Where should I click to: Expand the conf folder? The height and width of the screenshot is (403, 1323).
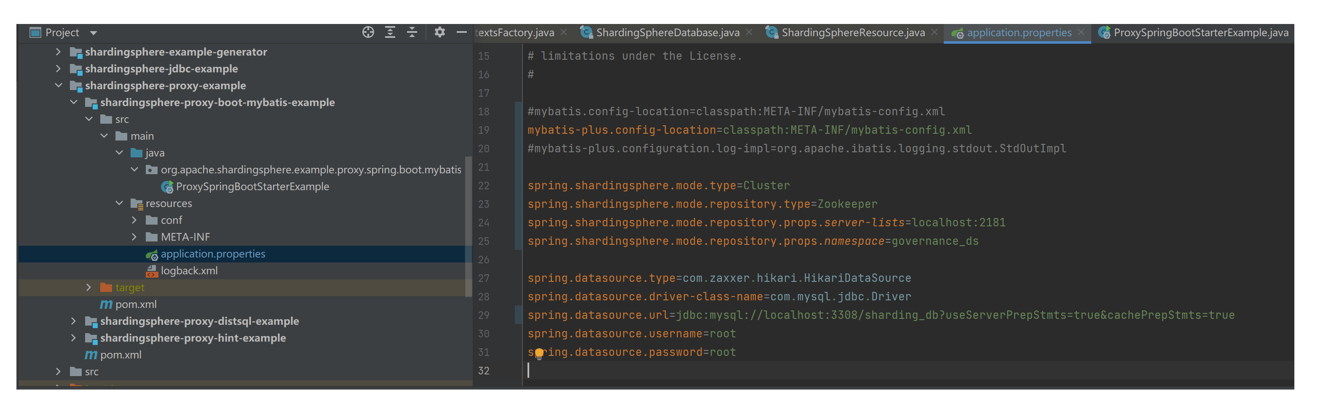134,220
